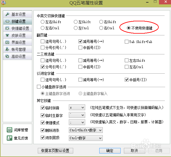The width and height of the screenshot is (171, 157).
Task: Check 中括号 under 二三候选键
Action: 80,67
